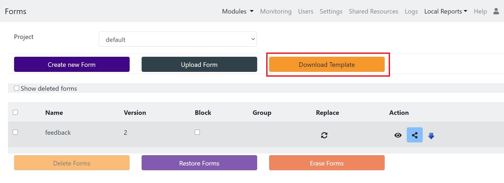This screenshot has width=504, height=183.
Task: Click the user profile icon
Action: [496, 11]
